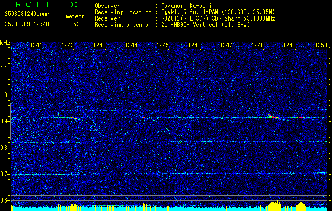The width and height of the screenshot is (332, 211).
Task: Click the gray vertical bar beside the 0.9 label
Action: coord(10,122)
